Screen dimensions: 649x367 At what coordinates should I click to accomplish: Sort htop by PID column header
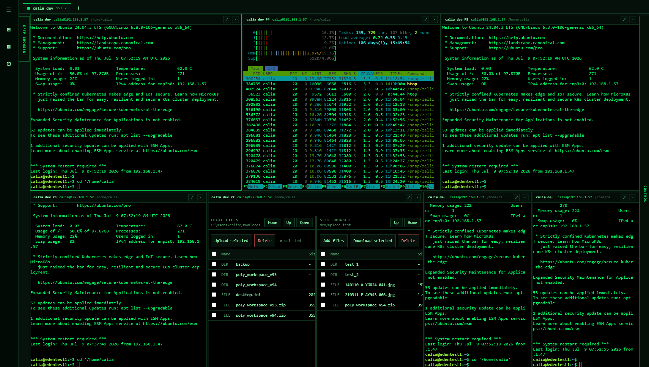256,74
